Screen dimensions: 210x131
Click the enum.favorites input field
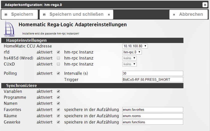pos(153,109)
